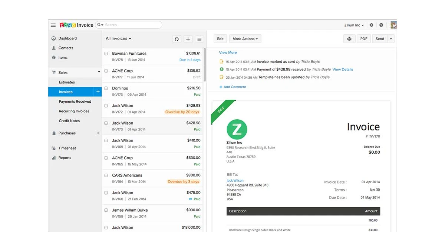The image size is (445, 232).
Task: Create a new invoice with the plus icon
Action: 188,39
